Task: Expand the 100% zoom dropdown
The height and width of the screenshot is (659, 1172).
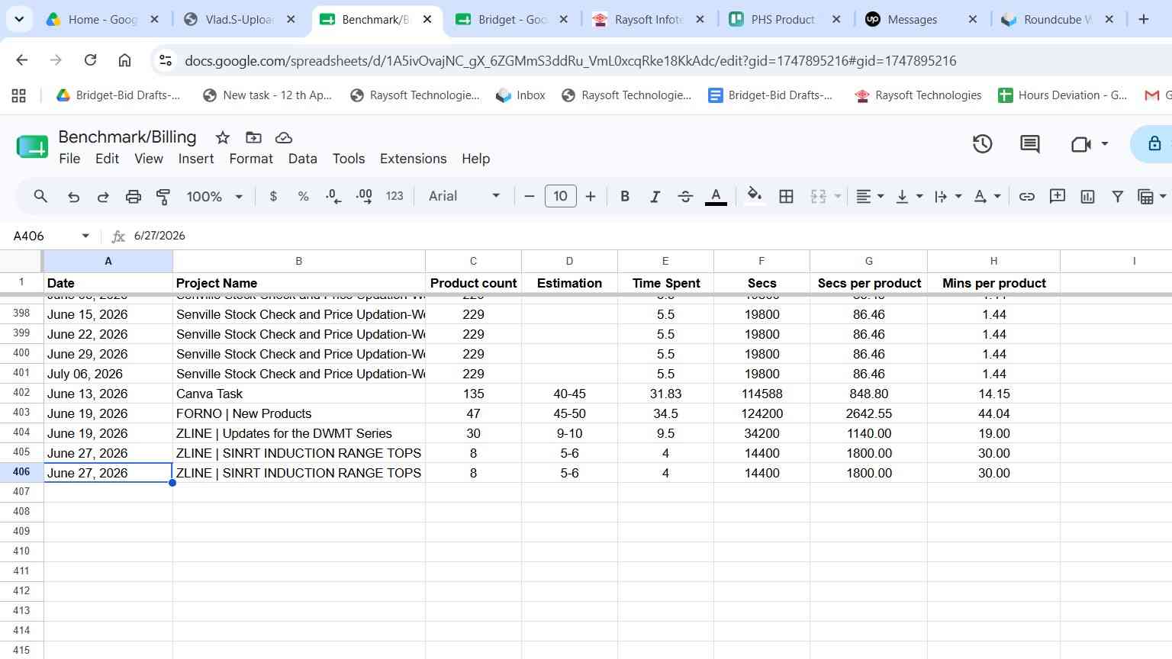Action: 214,196
